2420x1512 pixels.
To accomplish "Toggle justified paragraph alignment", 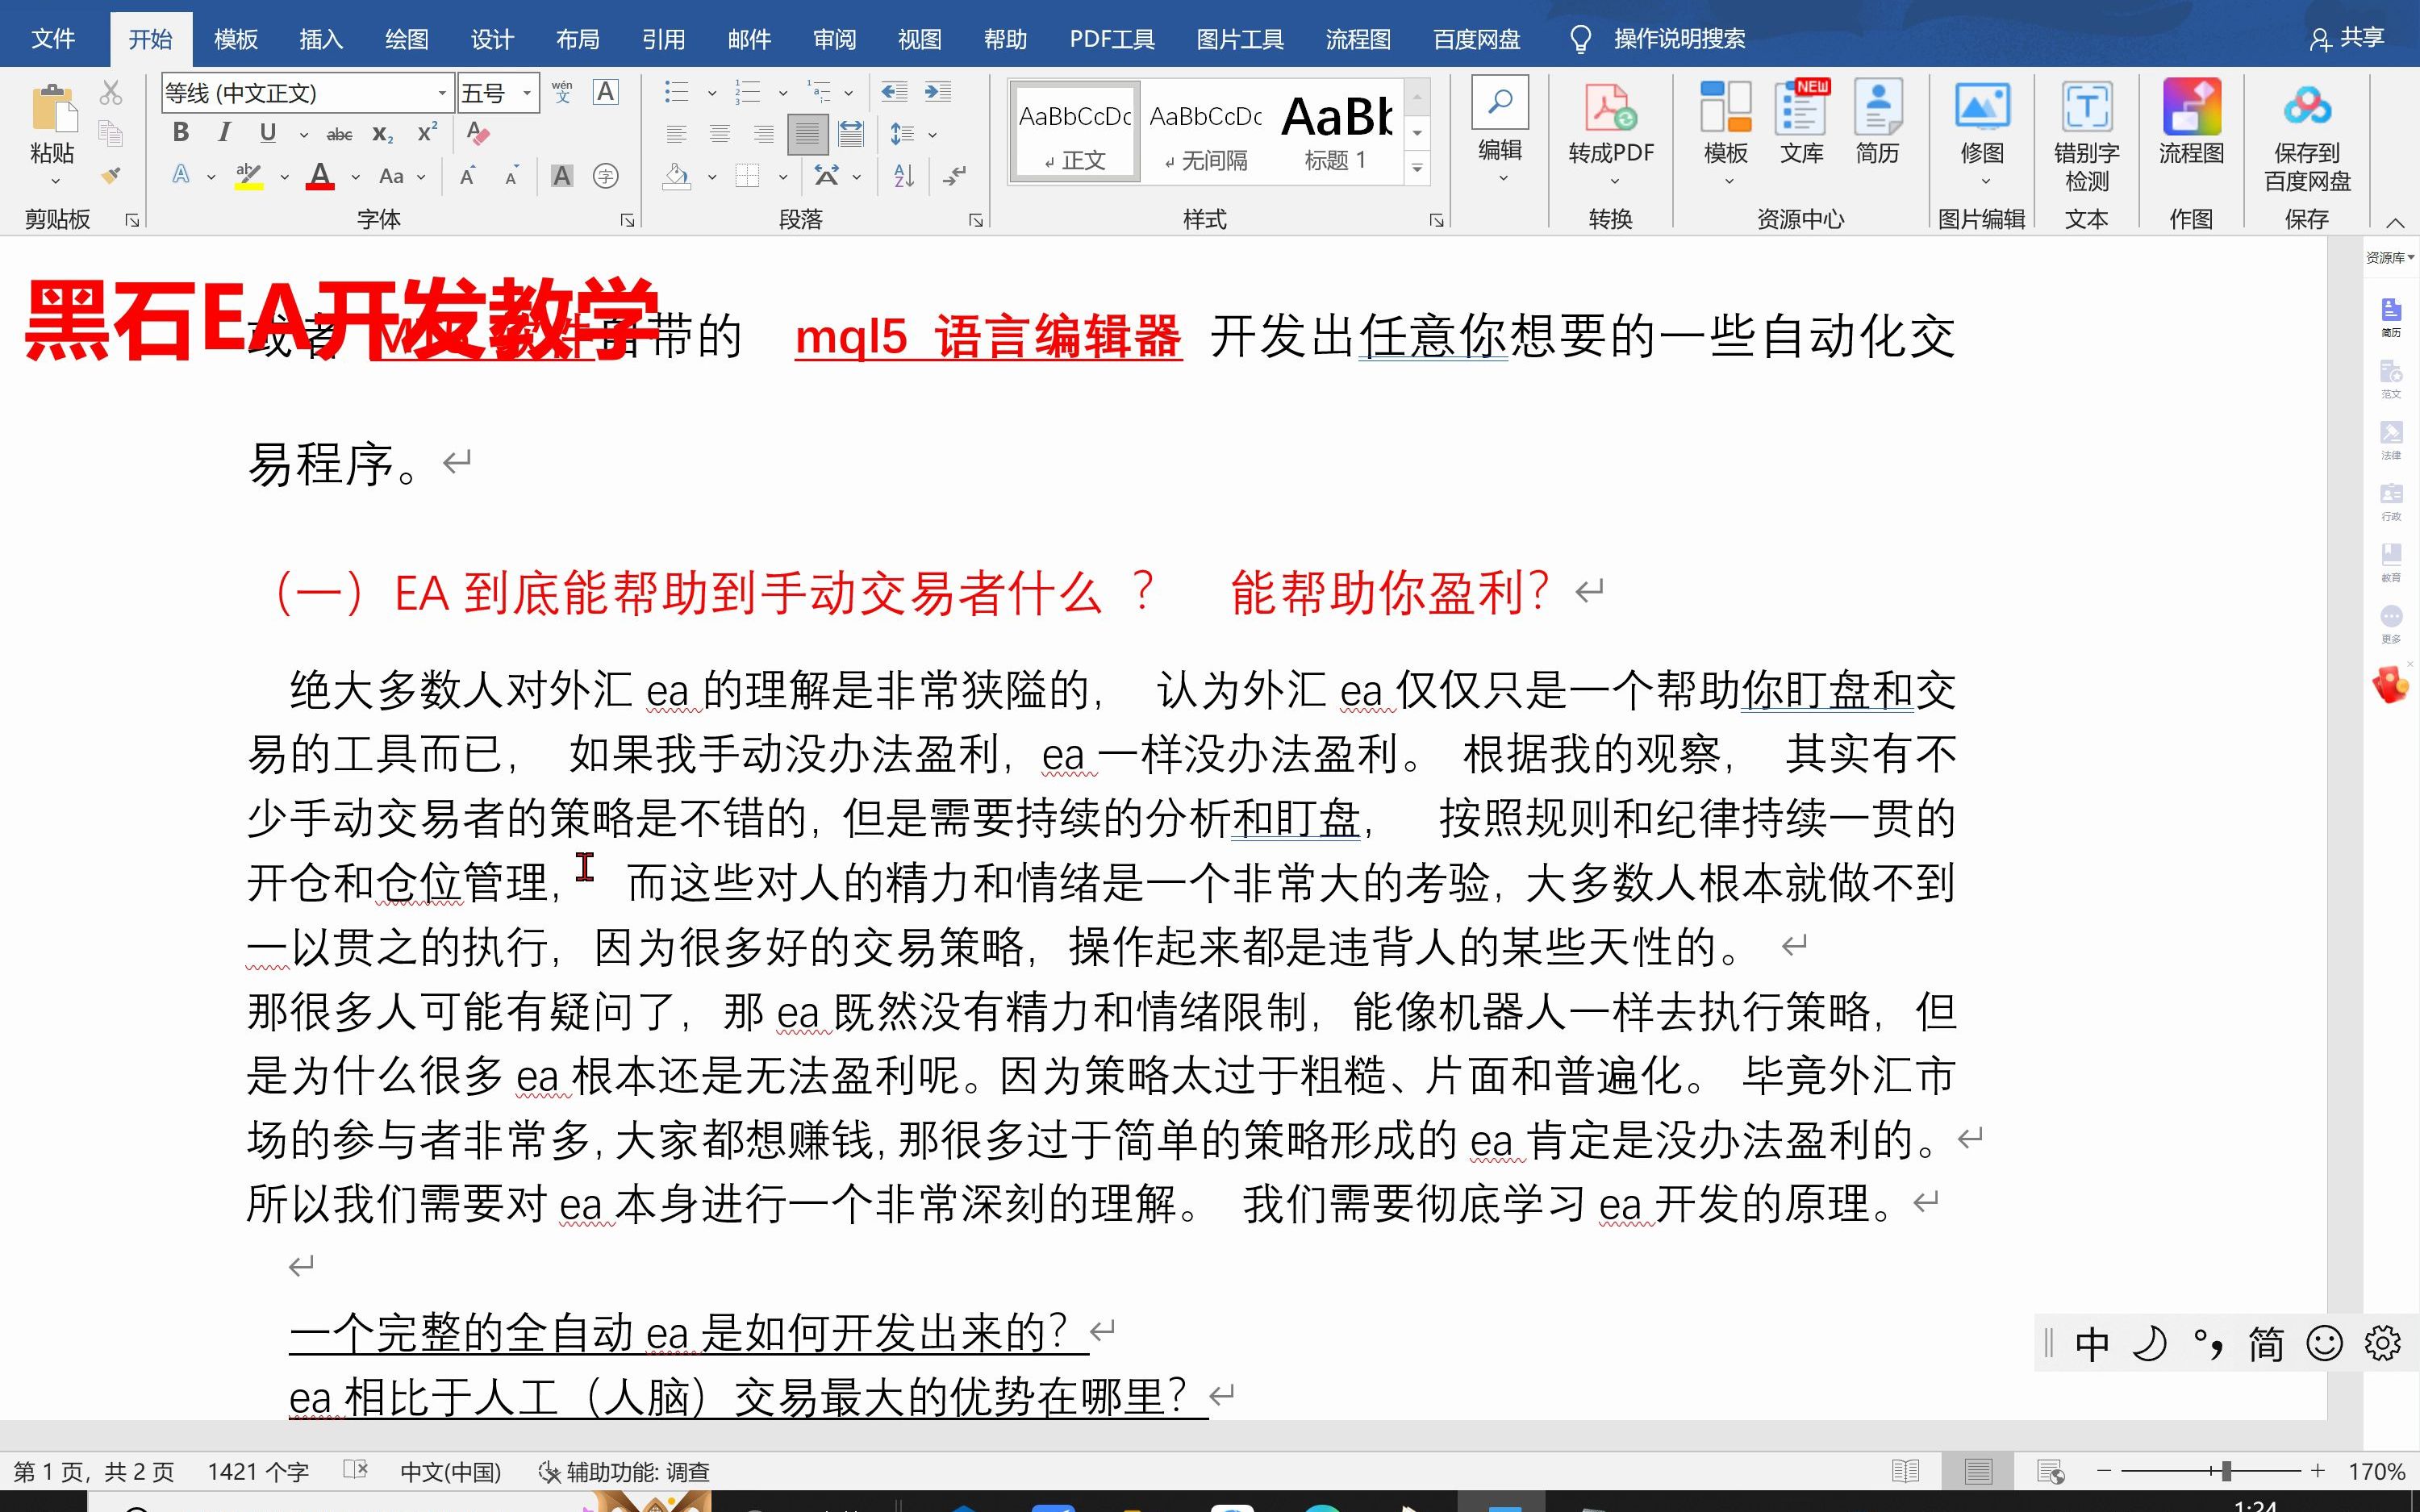I will point(807,134).
